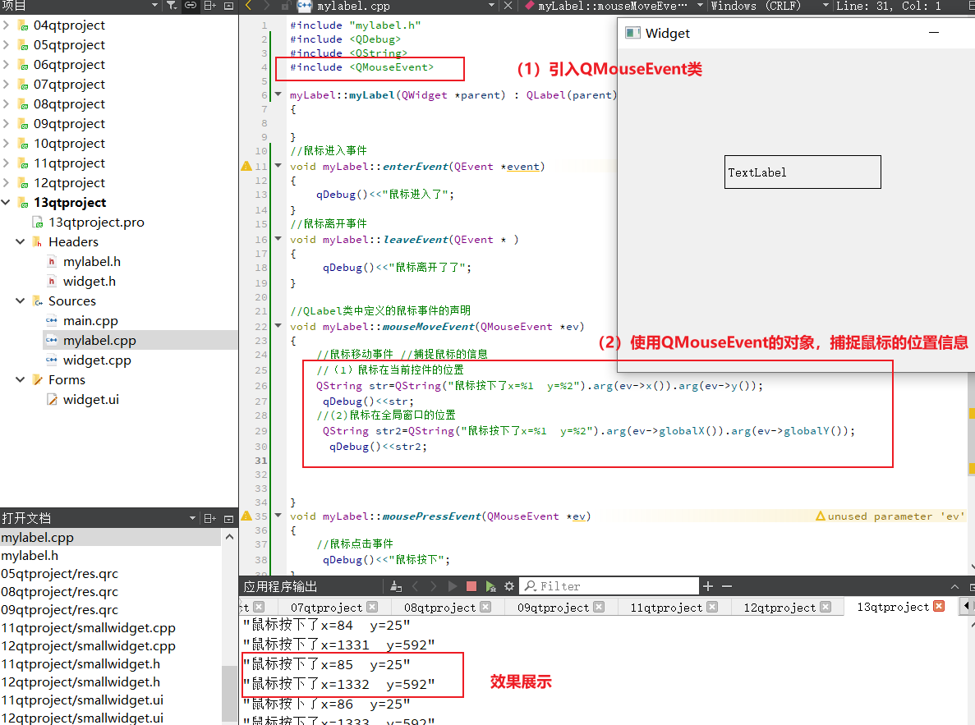Collapse the sidebar with close-pane icon
This screenshot has height=725, width=975.
228,6
